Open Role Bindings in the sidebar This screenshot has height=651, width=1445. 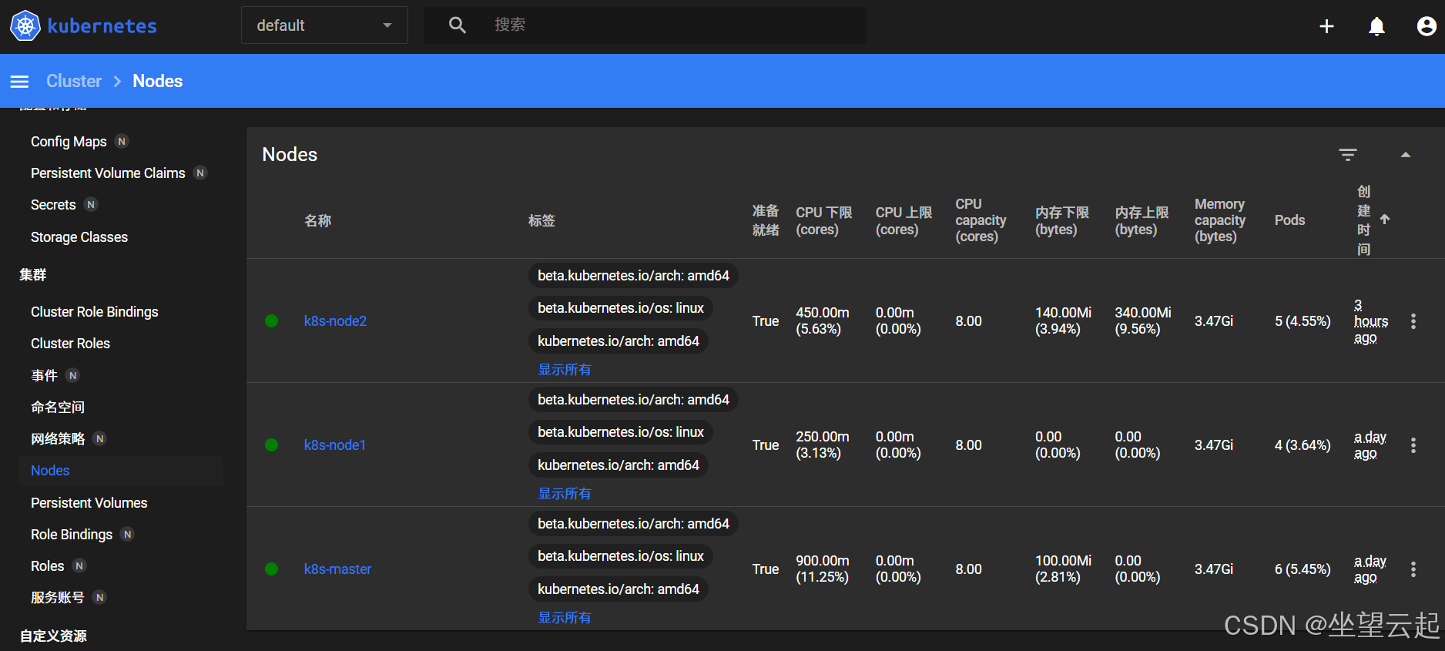coord(72,535)
